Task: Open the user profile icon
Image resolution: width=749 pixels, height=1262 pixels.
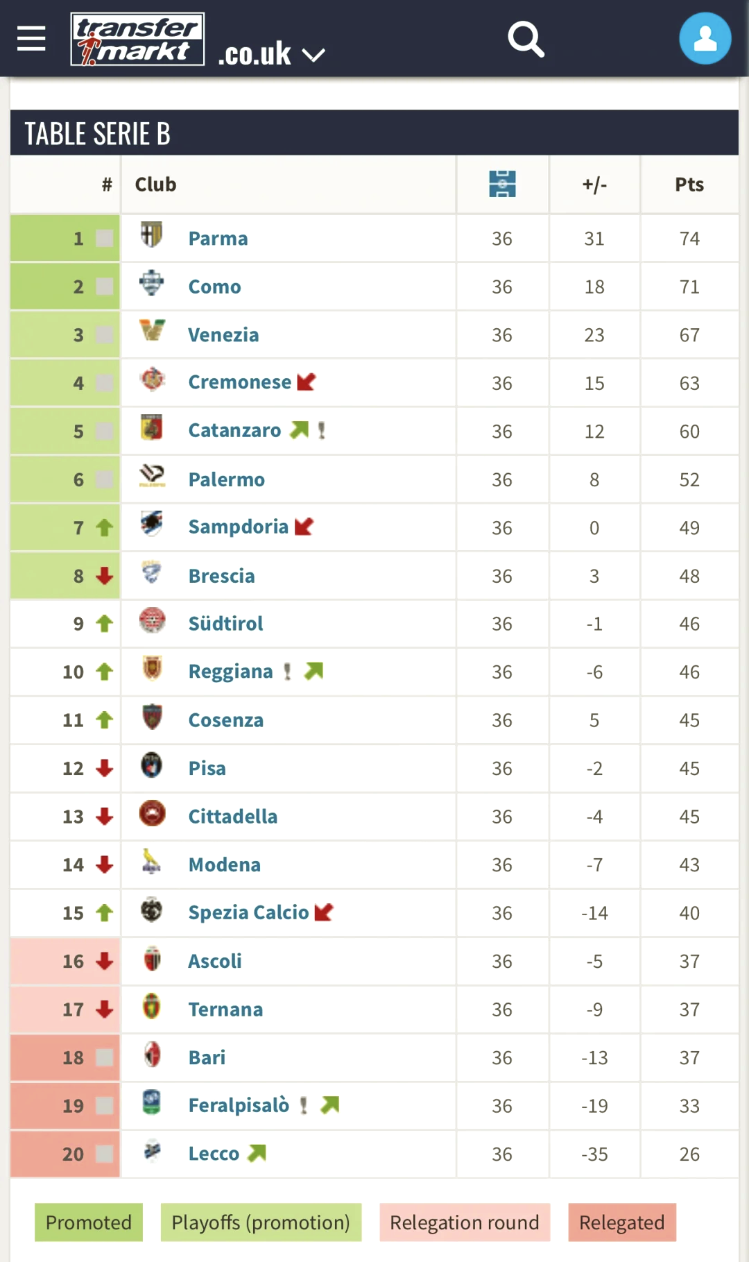Action: pyautogui.click(x=705, y=39)
